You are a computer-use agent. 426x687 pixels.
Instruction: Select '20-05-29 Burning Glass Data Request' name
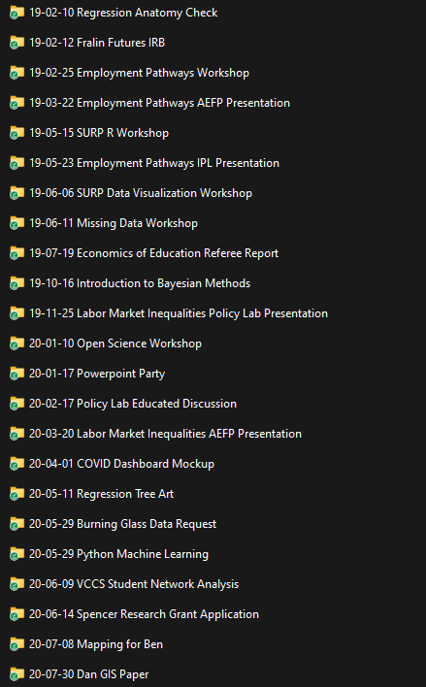(x=122, y=524)
